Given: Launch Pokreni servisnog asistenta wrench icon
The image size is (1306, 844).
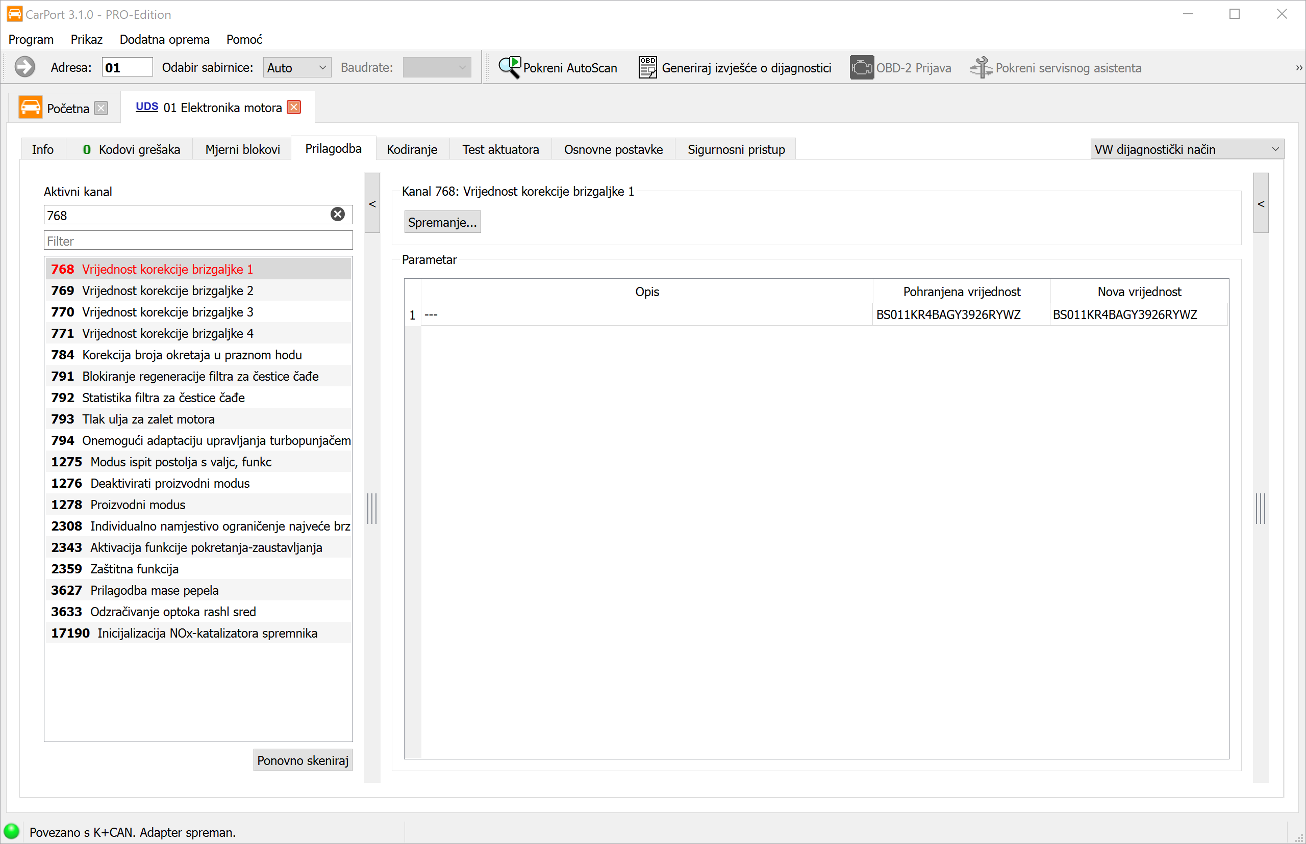Looking at the screenshot, I should [x=981, y=67].
